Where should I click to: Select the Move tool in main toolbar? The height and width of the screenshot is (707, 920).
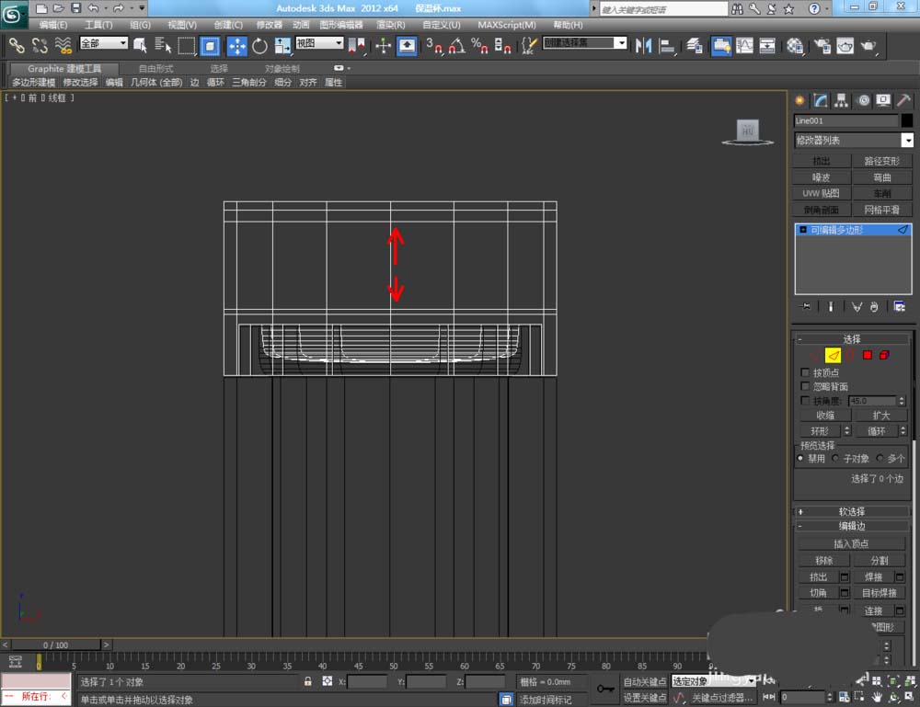pyautogui.click(x=236, y=46)
